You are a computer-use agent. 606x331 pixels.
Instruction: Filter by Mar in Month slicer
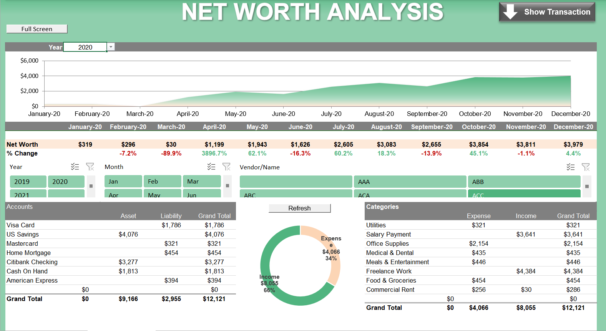click(202, 181)
